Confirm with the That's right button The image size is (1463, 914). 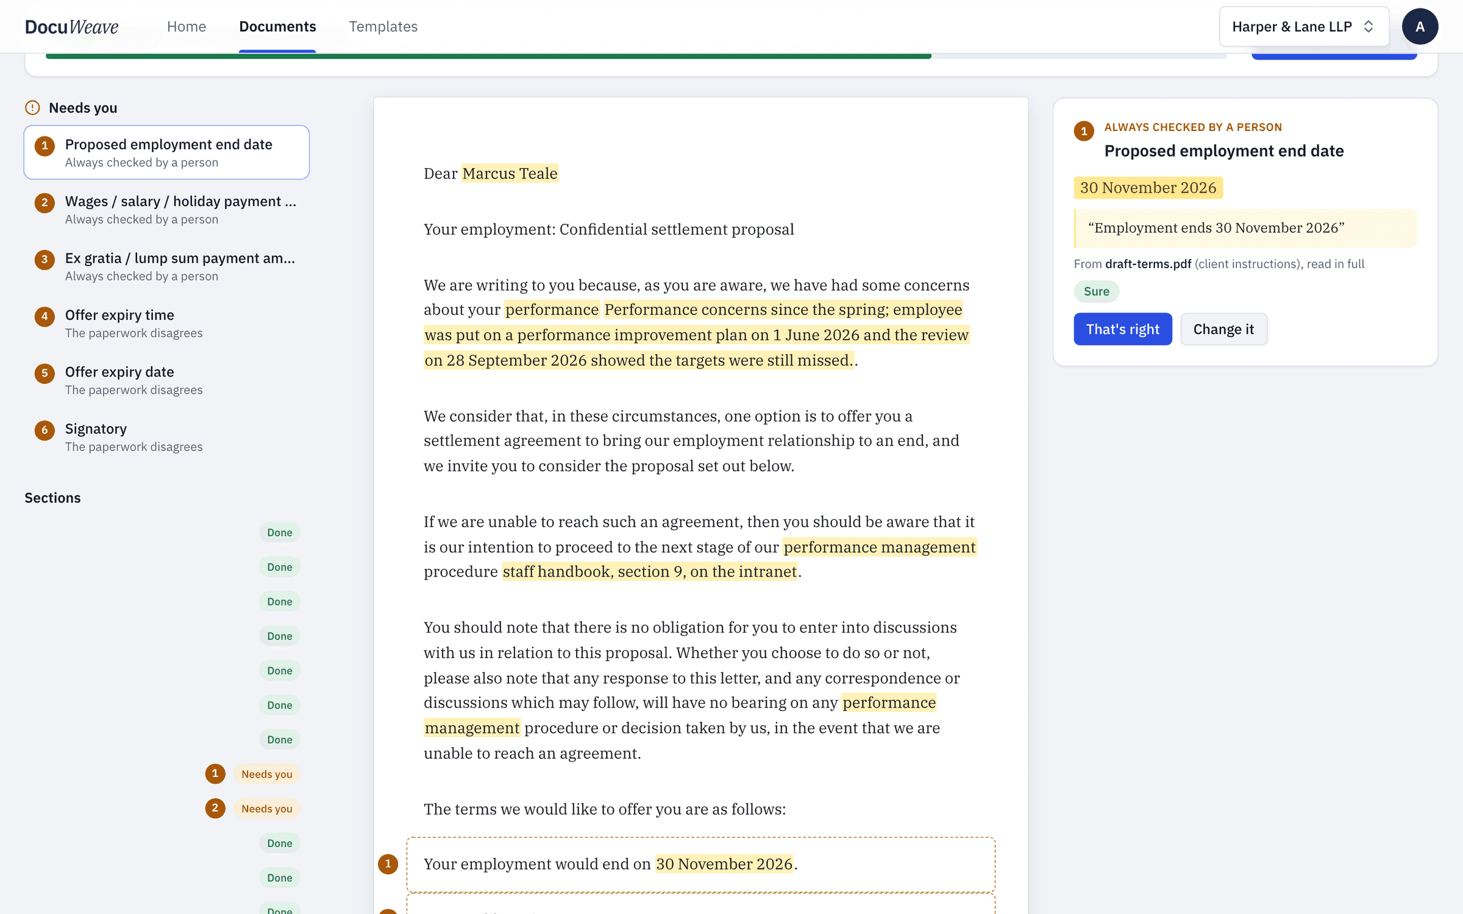point(1122,329)
